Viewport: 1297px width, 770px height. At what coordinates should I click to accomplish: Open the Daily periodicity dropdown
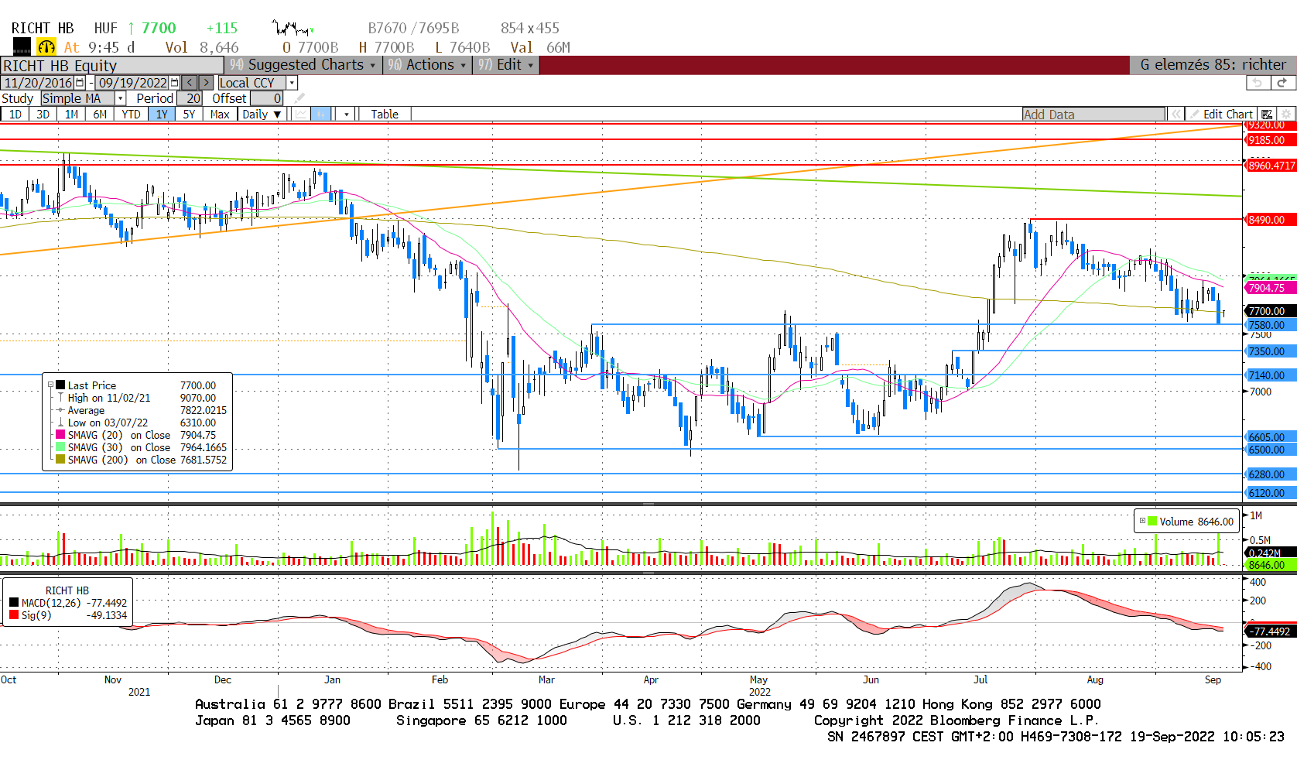pos(262,115)
